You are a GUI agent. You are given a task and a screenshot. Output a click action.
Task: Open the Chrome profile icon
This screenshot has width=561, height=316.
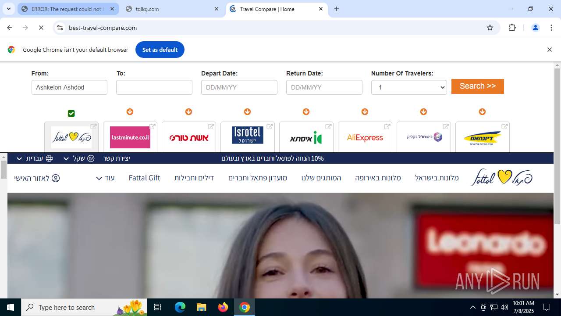[x=535, y=28]
